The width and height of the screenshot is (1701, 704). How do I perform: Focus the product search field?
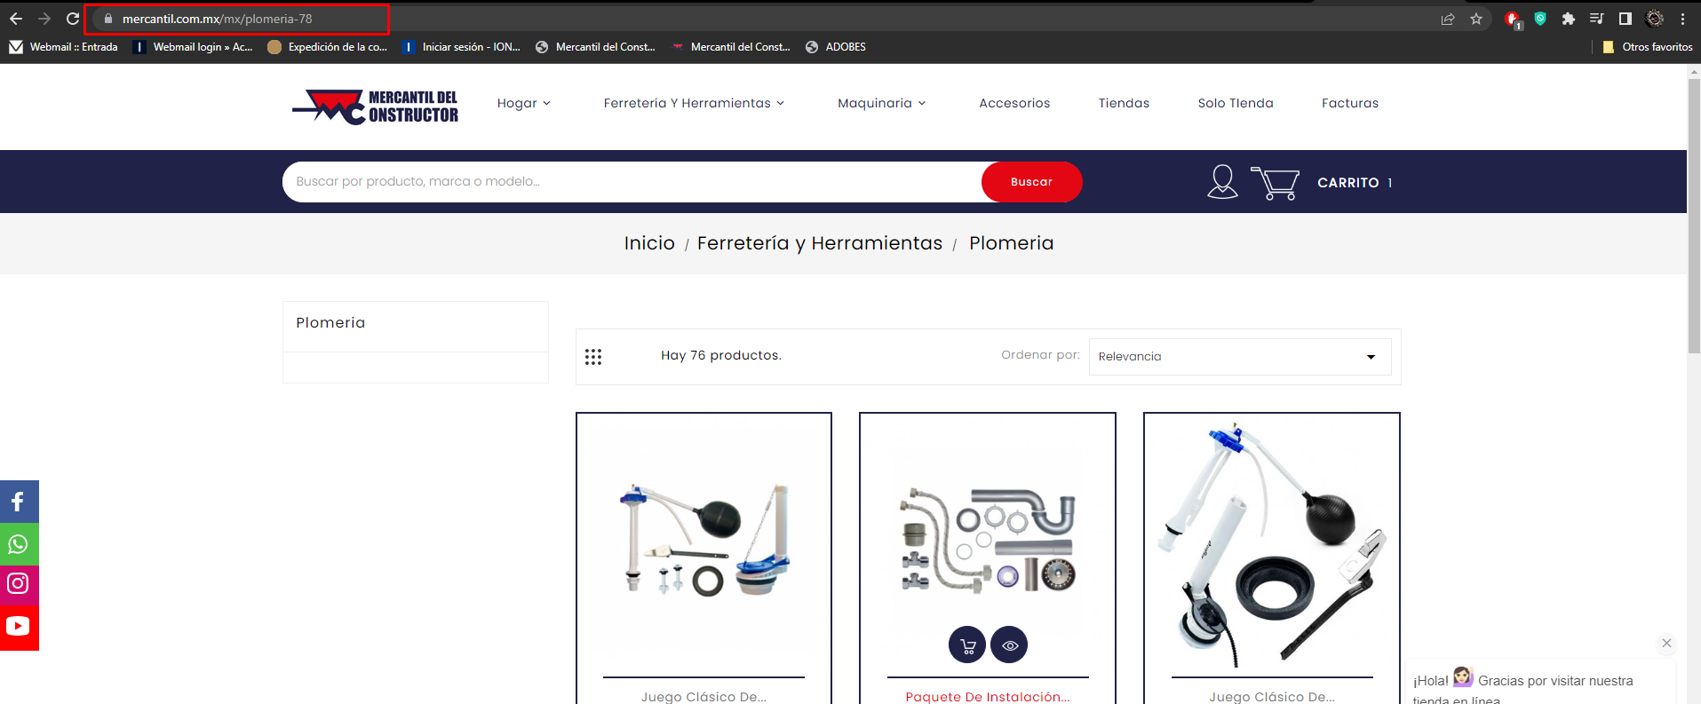pyautogui.click(x=632, y=182)
